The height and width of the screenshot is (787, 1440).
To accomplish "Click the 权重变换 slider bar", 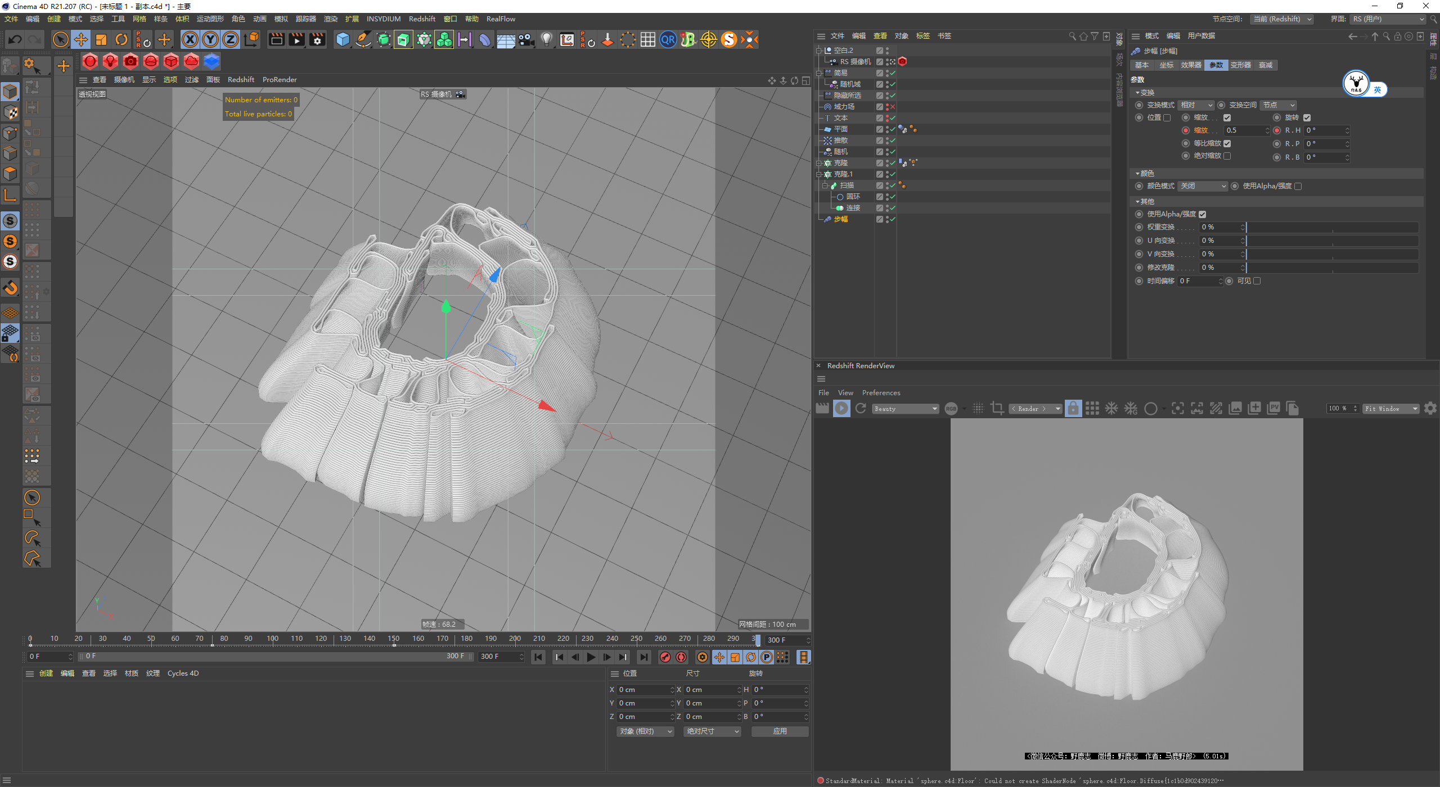I will point(1331,227).
